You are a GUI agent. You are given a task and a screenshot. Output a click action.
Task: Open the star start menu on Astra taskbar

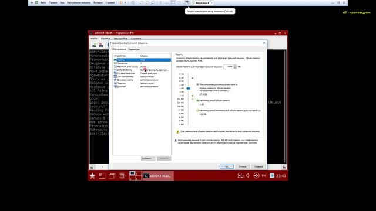click(92, 176)
